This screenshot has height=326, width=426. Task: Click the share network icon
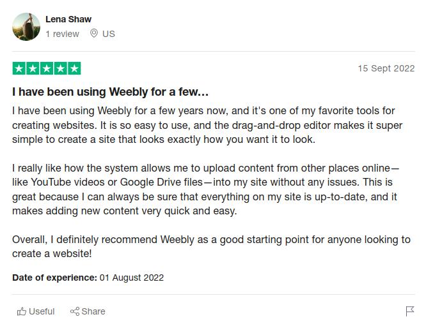75,311
